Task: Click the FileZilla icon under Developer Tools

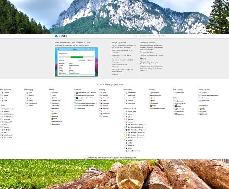Action: pos(127,119)
